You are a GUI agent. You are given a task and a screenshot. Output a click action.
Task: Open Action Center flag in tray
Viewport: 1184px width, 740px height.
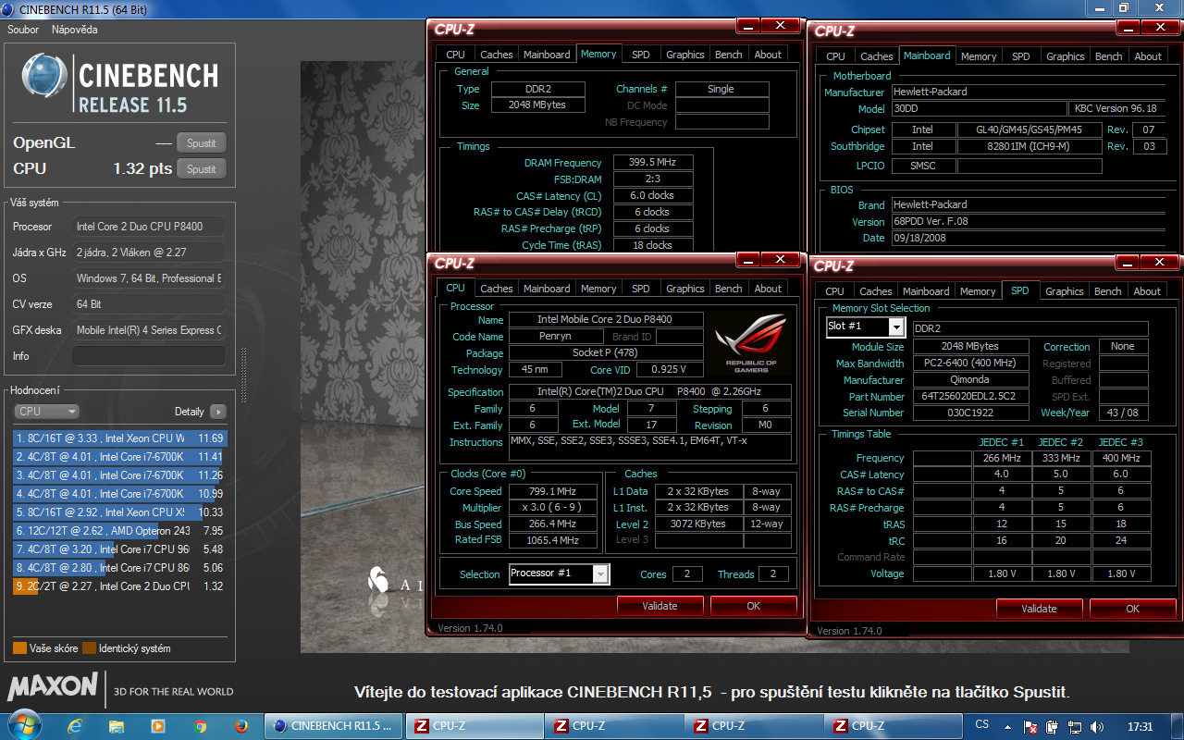tap(1030, 727)
